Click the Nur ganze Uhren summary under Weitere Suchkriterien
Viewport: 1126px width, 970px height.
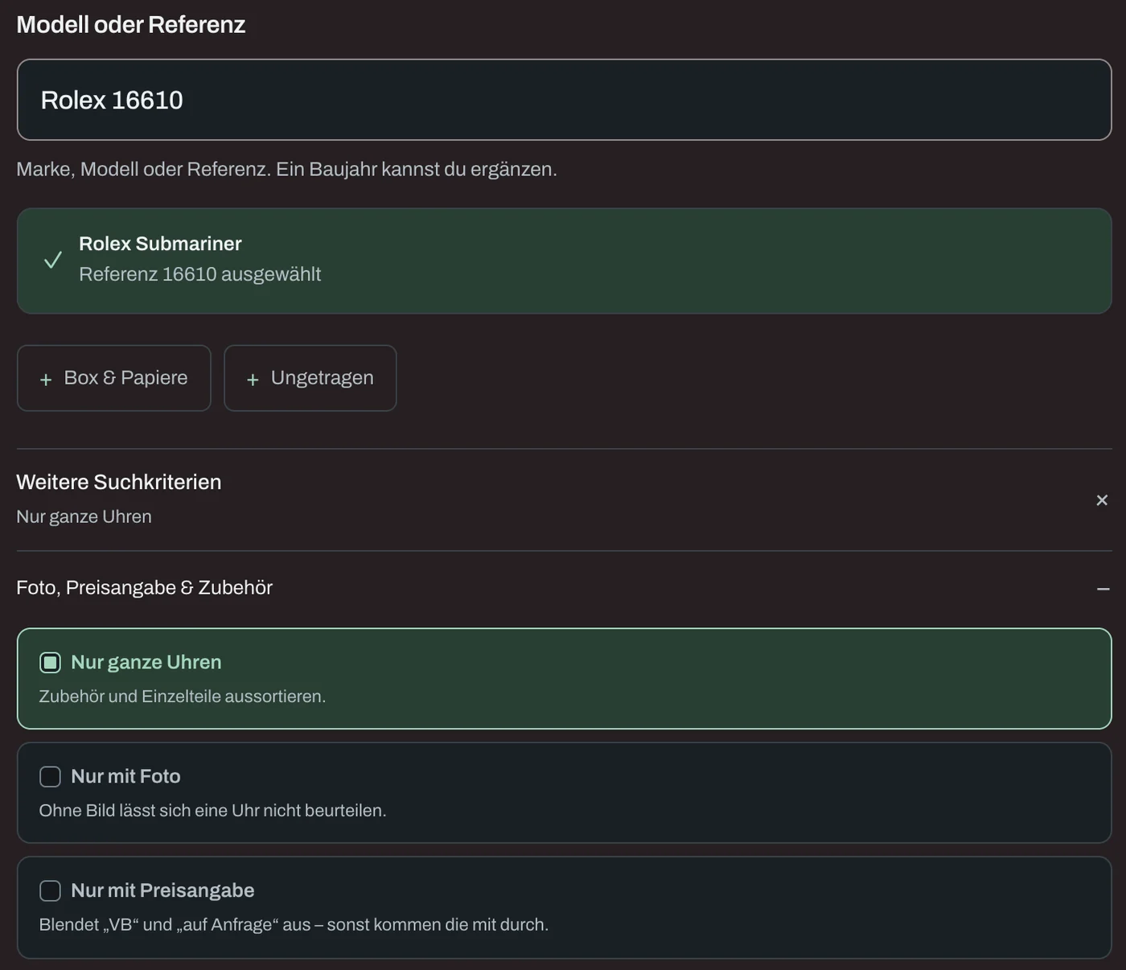coord(84,516)
